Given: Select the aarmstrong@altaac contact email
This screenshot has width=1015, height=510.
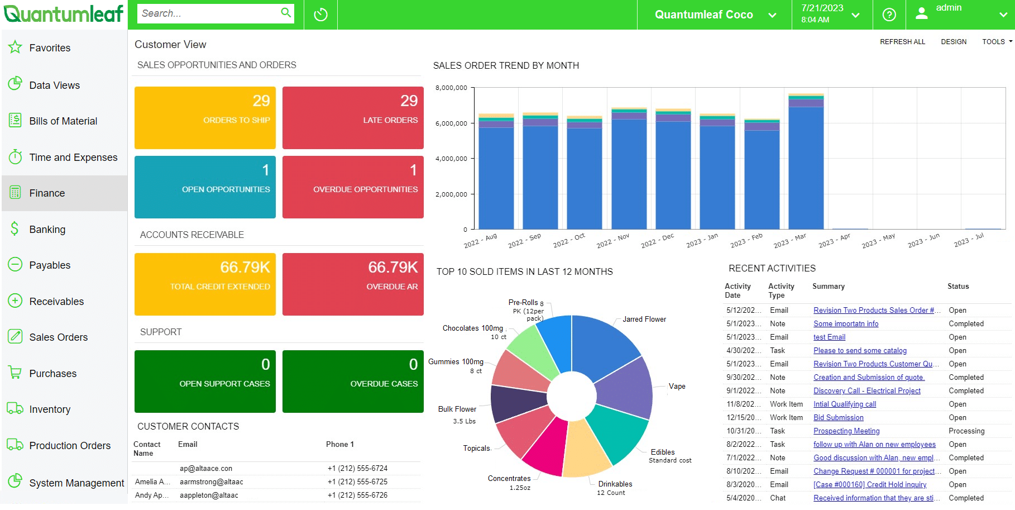Looking at the screenshot, I should 212,482.
